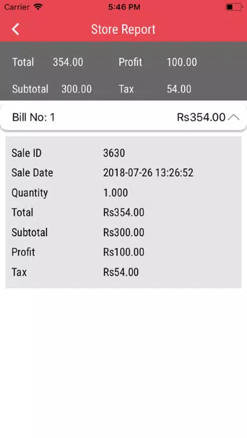The height and width of the screenshot is (438, 247).
Task: Tap the summary Profit 100.00 value
Action: pyautogui.click(x=182, y=62)
